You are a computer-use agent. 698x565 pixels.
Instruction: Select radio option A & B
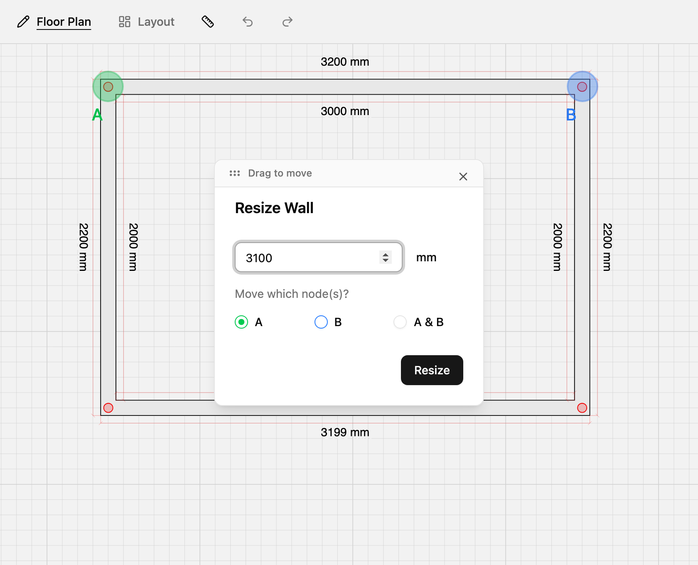(400, 322)
